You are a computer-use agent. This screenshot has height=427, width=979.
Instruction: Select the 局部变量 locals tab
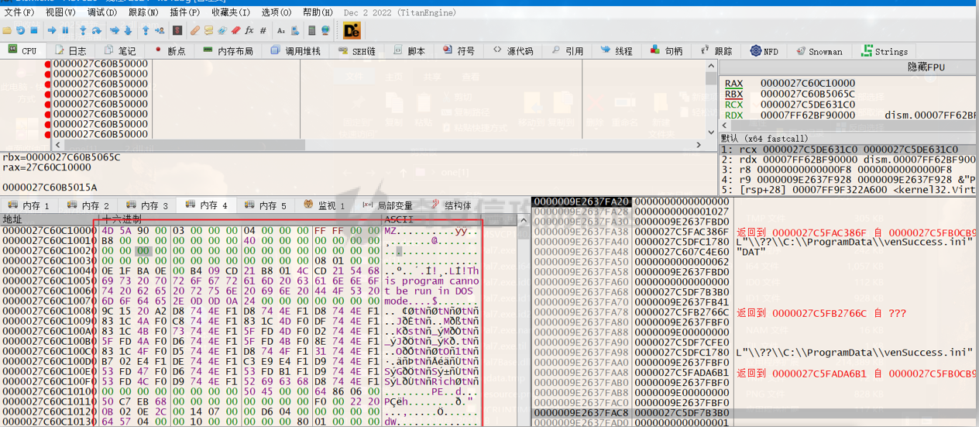pyautogui.click(x=387, y=205)
